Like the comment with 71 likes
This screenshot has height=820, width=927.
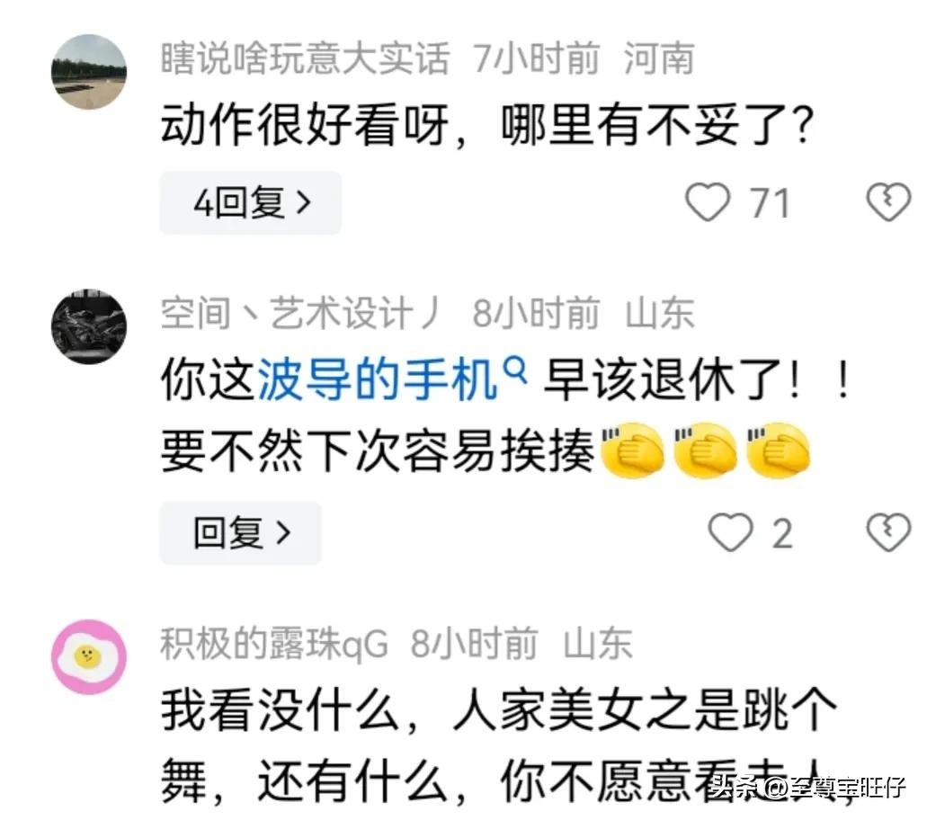(708, 203)
